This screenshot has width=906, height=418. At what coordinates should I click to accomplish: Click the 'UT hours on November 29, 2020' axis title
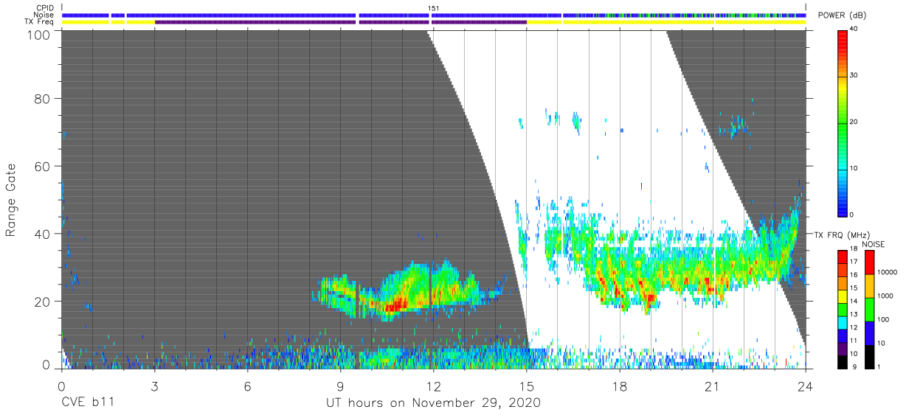pos(434,403)
